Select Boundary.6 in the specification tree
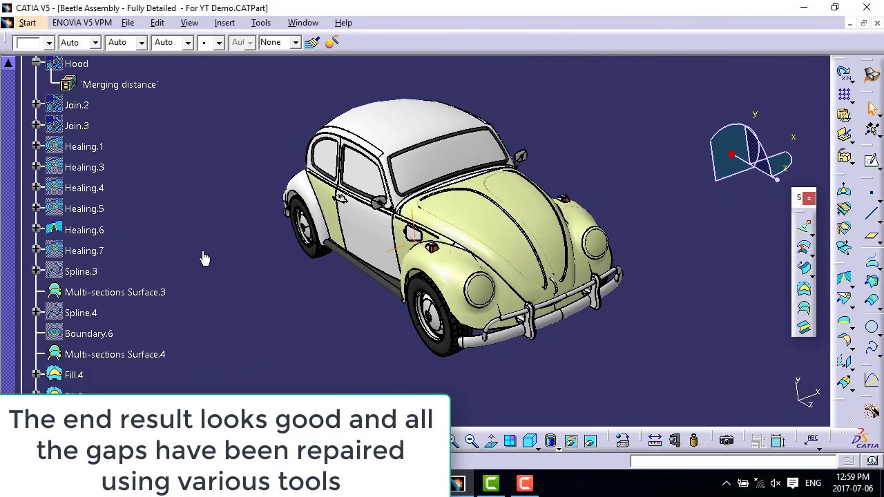The width and height of the screenshot is (884, 497). click(88, 333)
